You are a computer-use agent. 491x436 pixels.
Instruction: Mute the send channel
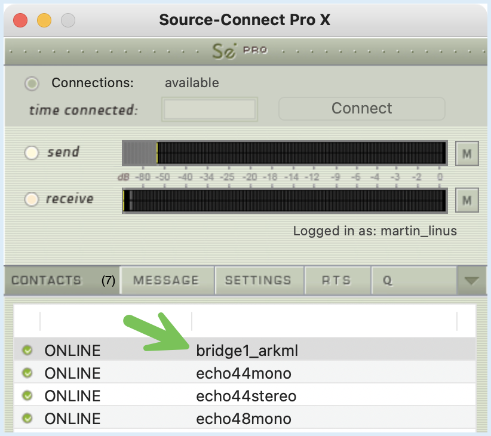click(467, 153)
